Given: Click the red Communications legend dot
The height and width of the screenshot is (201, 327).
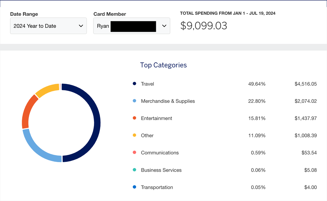Looking at the screenshot, I should point(134,153).
